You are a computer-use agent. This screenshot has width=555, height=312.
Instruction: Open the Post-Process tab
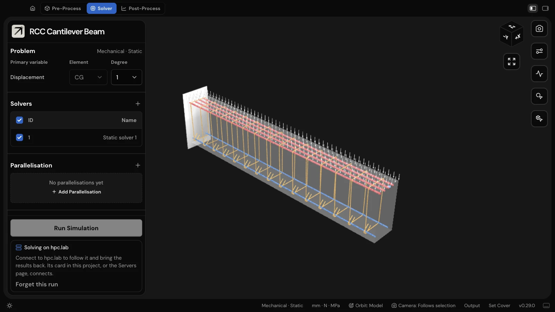141,8
